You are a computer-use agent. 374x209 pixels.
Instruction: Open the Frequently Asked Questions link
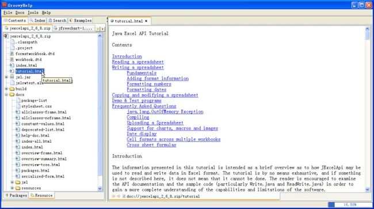[144, 106]
